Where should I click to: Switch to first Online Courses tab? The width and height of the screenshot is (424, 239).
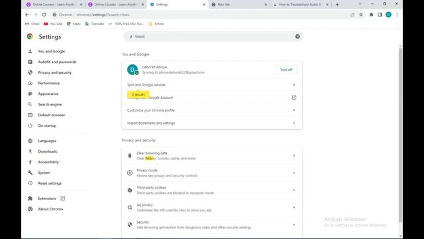[54, 5]
